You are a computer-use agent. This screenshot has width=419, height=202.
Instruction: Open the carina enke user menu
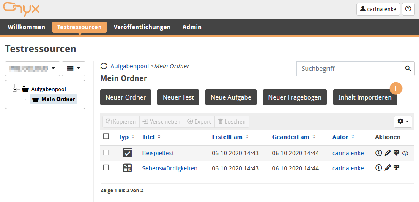pyautogui.click(x=378, y=9)
